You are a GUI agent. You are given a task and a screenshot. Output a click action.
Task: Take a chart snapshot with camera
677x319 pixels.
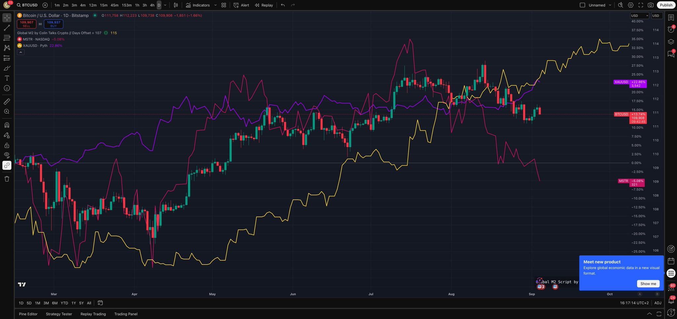(x=651, y=5)
